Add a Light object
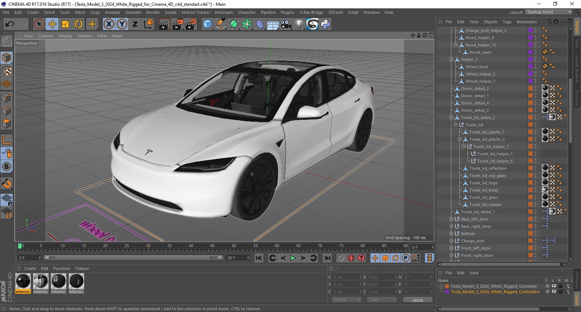Image resolution: width=581 pixels, height=312 pixels. [299, 24]
